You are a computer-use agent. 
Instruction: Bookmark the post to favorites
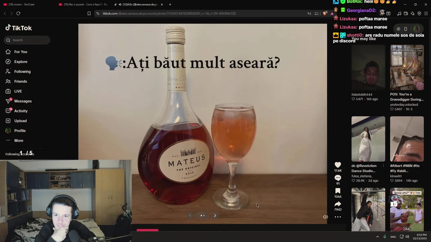tap(338, 191)
